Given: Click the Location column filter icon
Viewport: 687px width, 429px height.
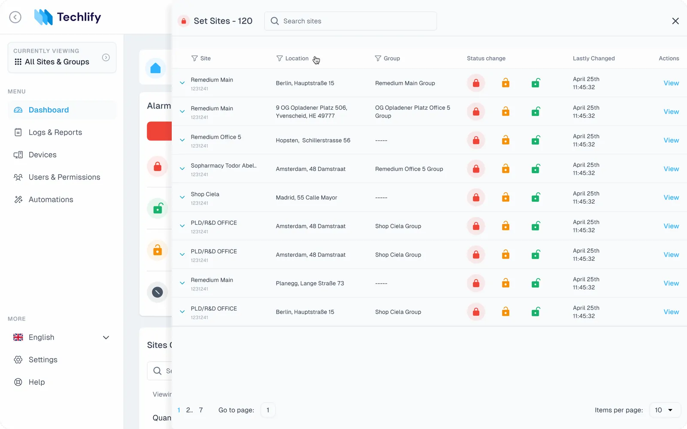Looking at the screenshot, I should click(x=280, y=58).
